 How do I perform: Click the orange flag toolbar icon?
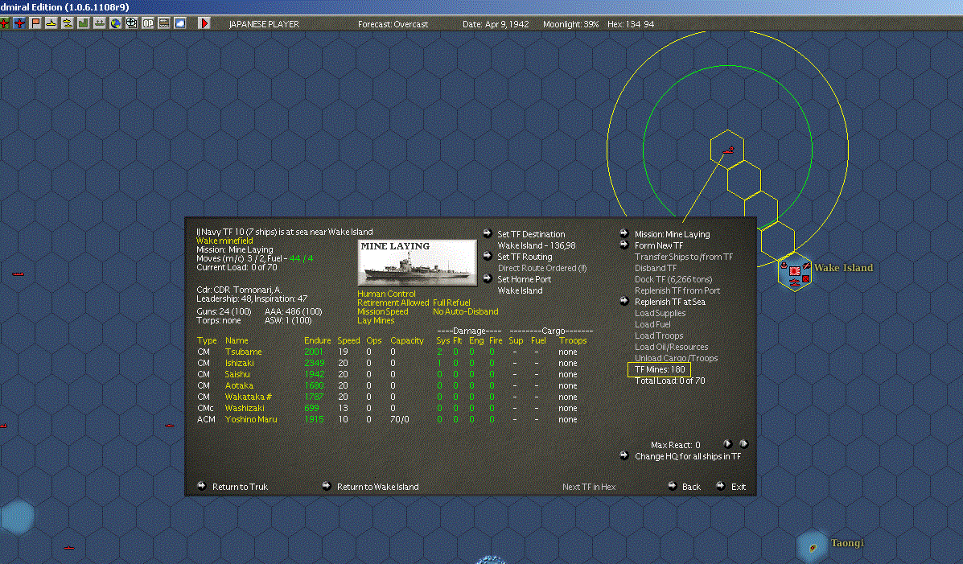(x=35, y=23)
